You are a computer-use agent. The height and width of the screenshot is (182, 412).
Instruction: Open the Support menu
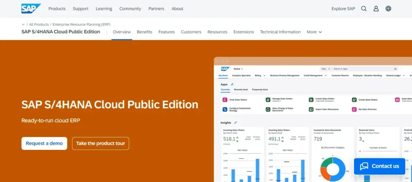point(80,9)
